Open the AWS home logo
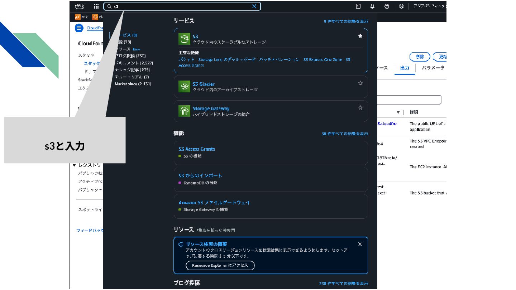This screenshot has width=516, height=290. (80, 6)
